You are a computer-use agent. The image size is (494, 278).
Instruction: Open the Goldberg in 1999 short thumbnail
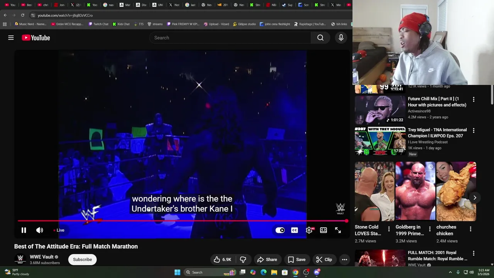[415, 192]
